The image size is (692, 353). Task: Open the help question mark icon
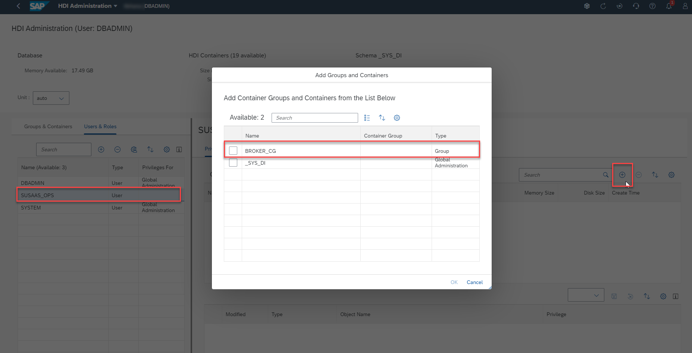coord(652,6)
